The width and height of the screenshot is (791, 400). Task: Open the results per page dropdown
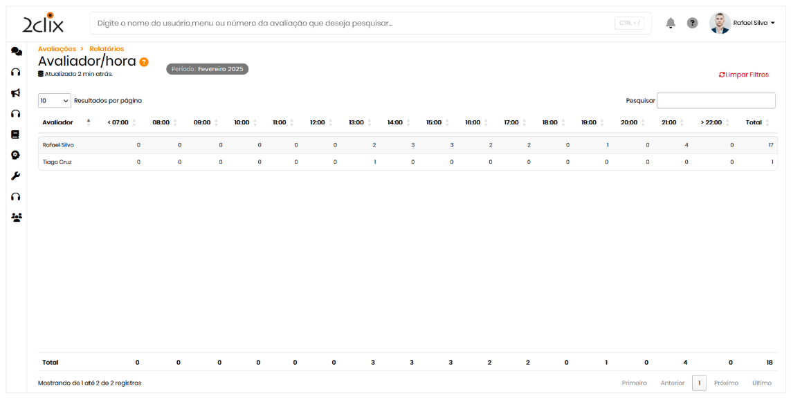point(55,101)
